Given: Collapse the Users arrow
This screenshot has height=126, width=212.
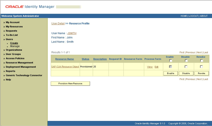Looking at the screenshot, I should click(4, 39).
